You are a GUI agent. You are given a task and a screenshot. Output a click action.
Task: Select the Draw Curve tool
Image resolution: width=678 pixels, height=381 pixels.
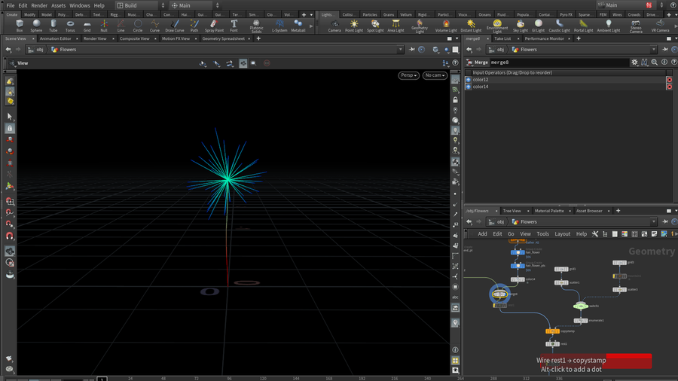pos(175,26)
